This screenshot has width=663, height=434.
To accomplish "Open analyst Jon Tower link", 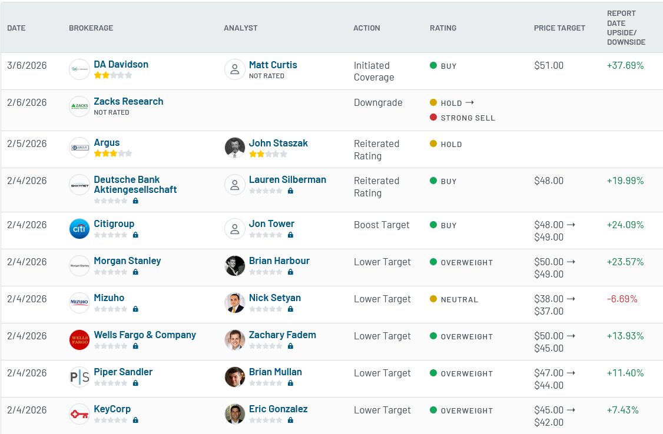I will [x=271, y=223].
